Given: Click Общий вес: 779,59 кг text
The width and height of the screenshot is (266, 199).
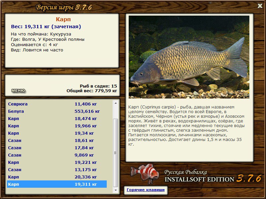Looking at the screenshot, I should pos(92,91).
